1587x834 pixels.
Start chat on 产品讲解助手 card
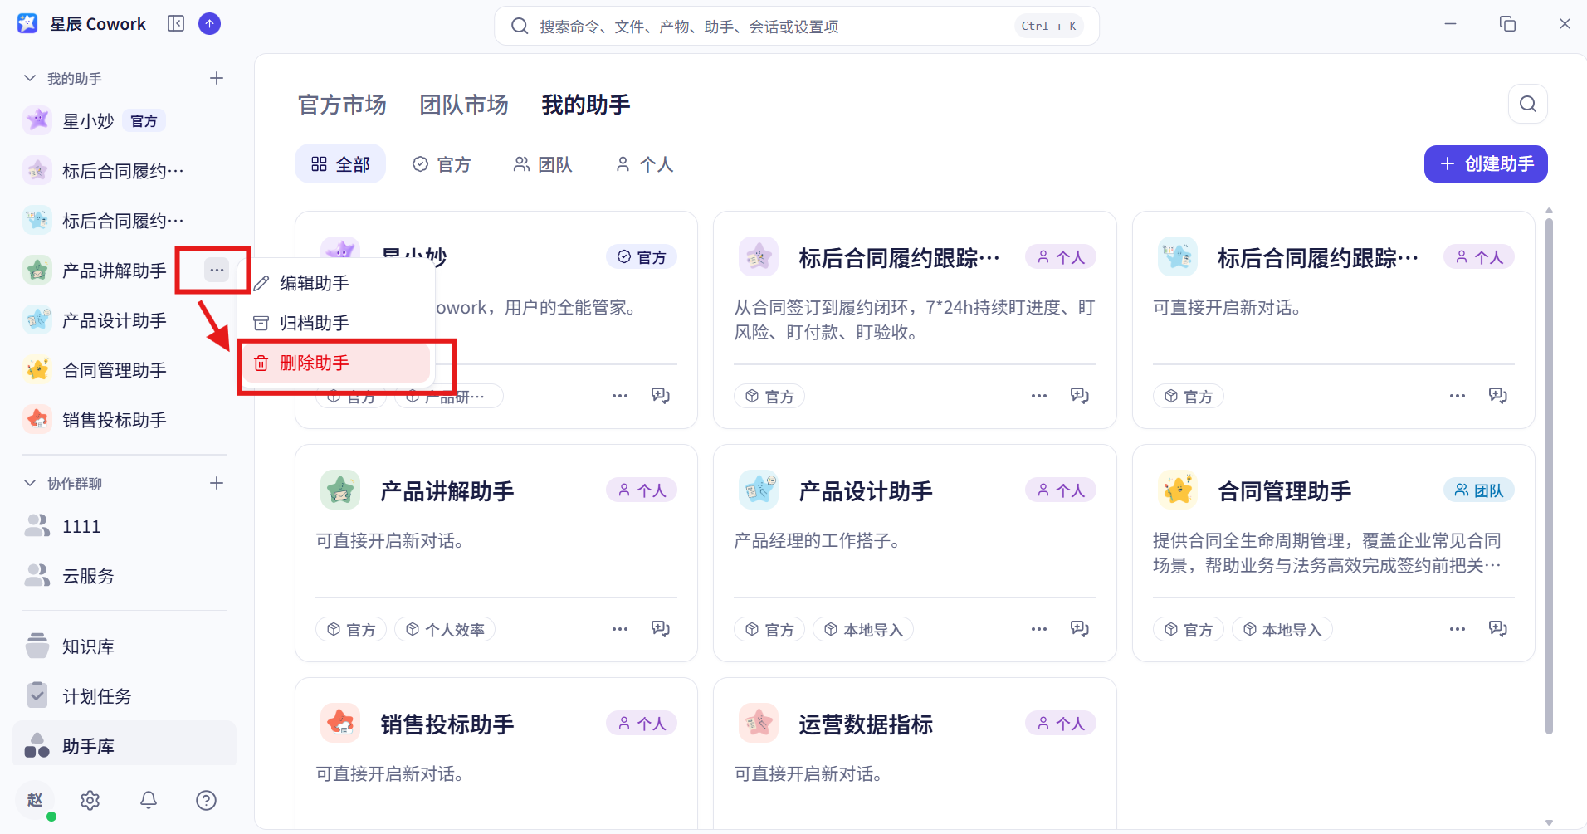click(661, 628)
